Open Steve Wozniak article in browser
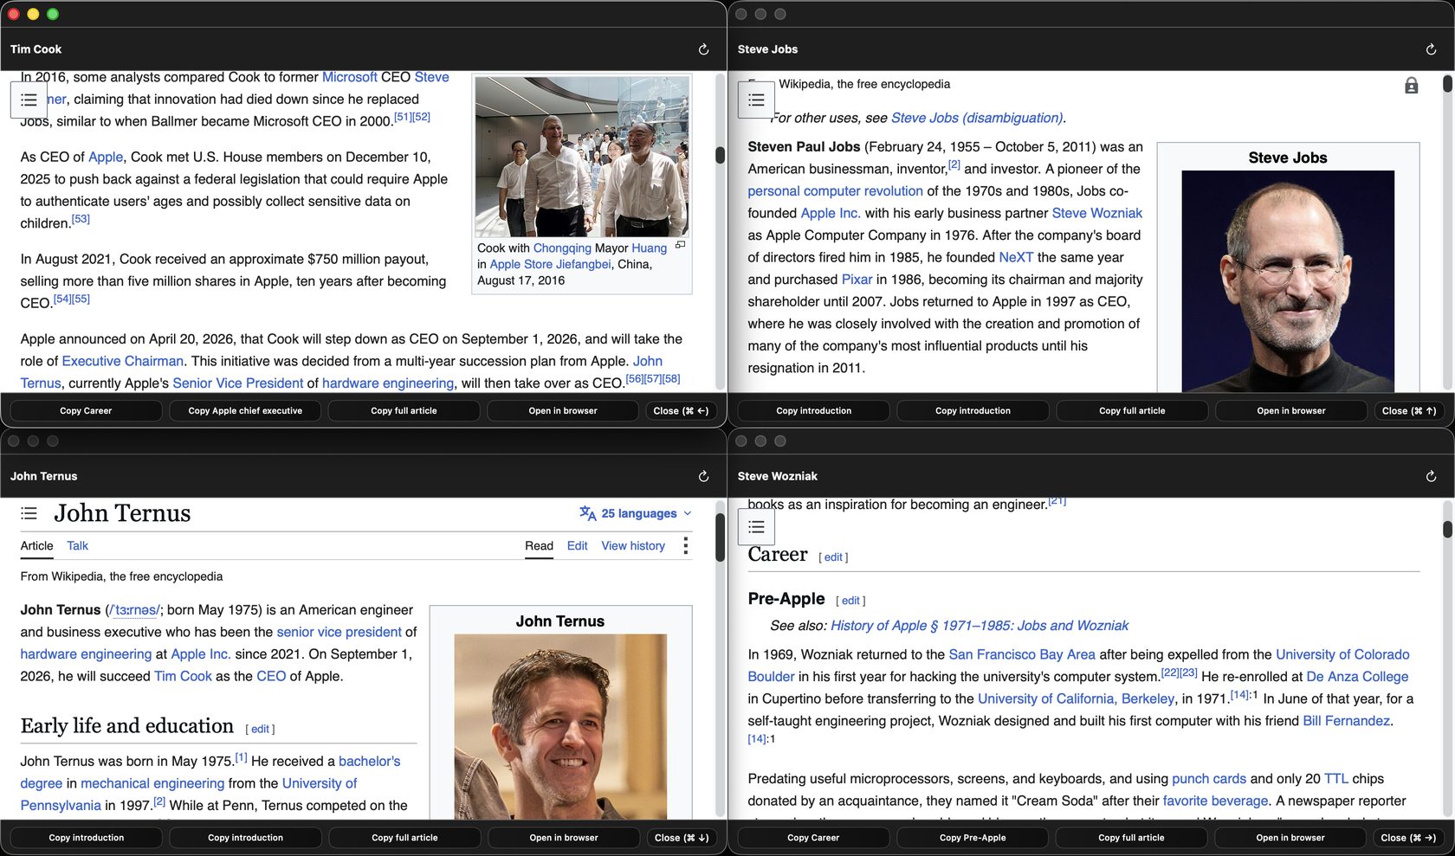Screen dimensions: 1455x856 pyautogui.click(x=1290, y=838)
